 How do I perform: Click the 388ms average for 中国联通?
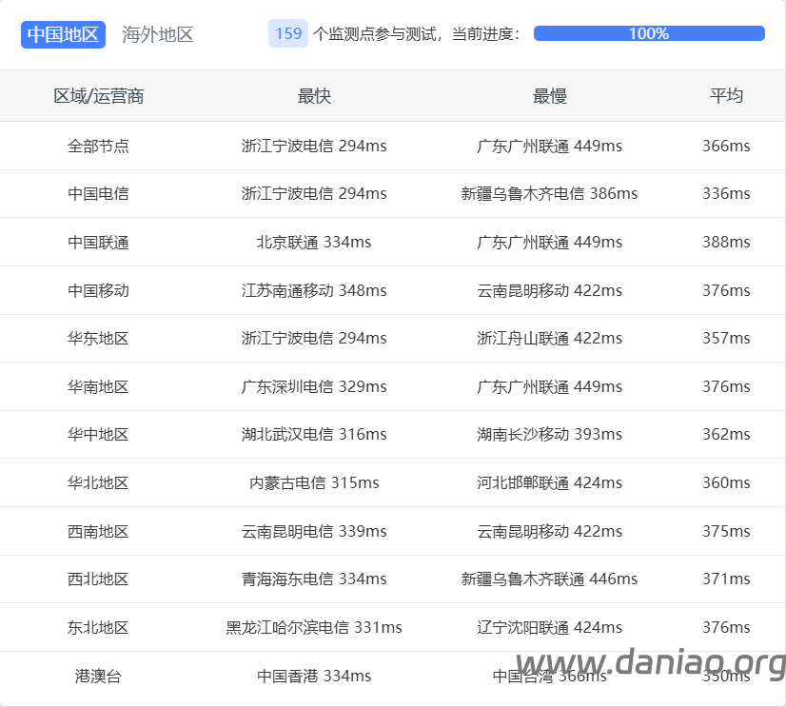point(726,242)
